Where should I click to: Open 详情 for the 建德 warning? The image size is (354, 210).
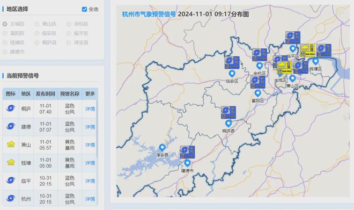click(x=90, y=127)
